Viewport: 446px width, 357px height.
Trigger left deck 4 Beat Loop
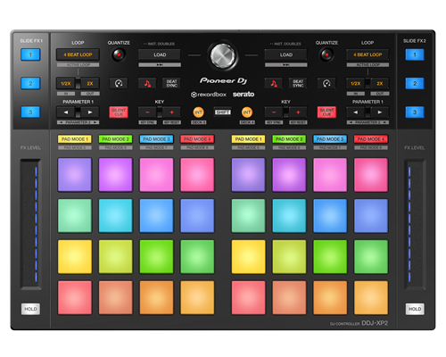pos(78,54)
